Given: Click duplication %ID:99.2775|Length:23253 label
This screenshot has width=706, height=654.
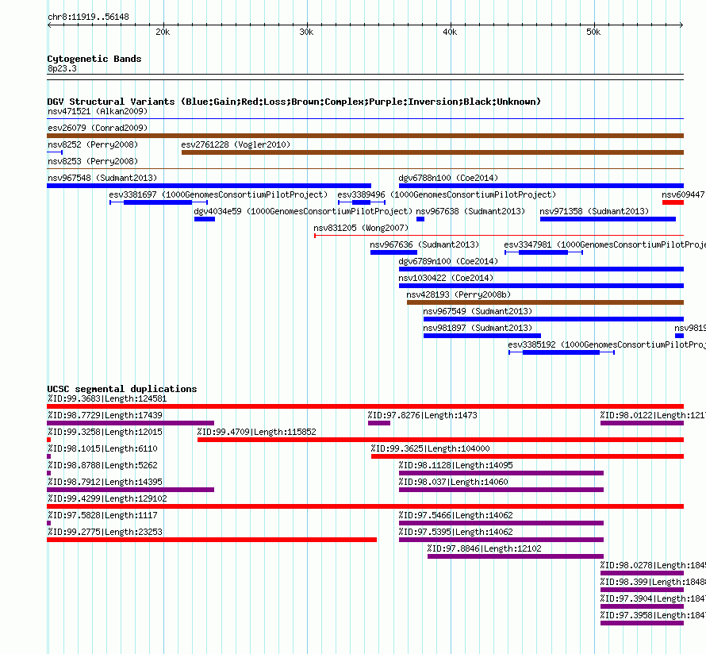Looking at the screenshot, I should (105, 532).
